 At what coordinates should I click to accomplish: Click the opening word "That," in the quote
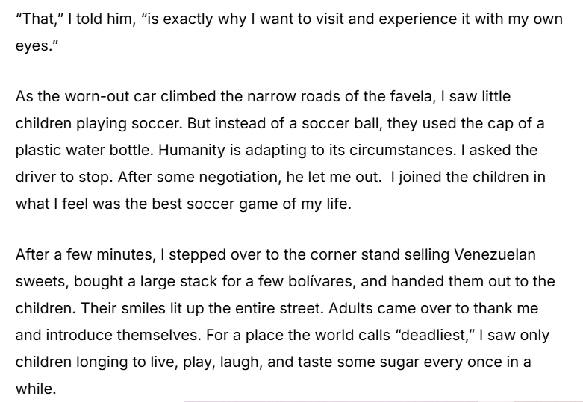point(37,18)
